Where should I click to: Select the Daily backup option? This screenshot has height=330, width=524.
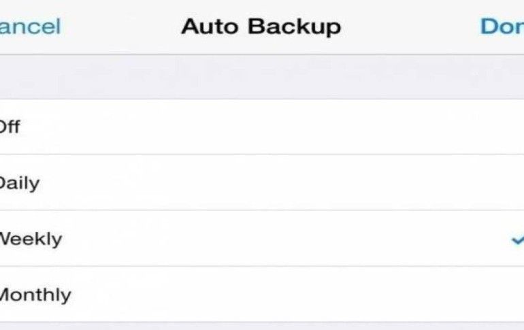(20, 183)
